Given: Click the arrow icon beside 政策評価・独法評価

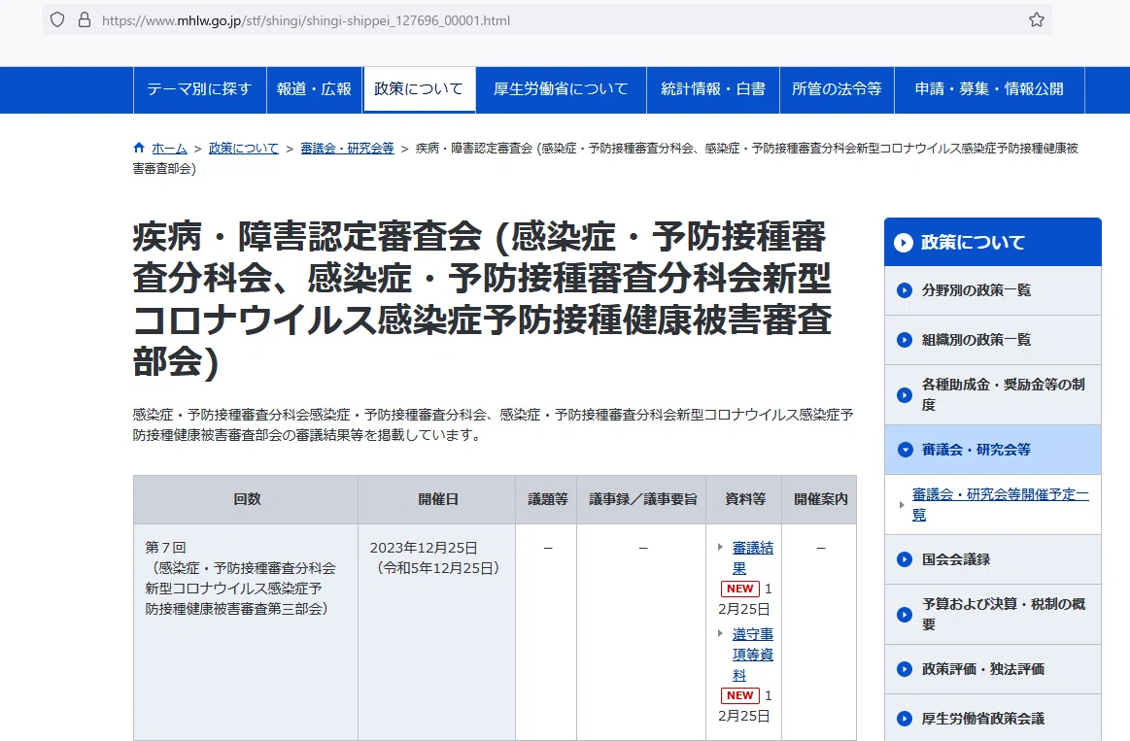Looking at the screenshot, I should (x=905, y=669).
